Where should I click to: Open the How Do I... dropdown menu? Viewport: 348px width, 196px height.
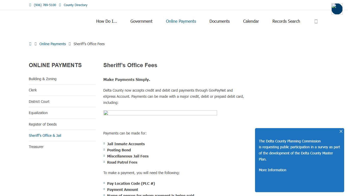coord(106,21)
